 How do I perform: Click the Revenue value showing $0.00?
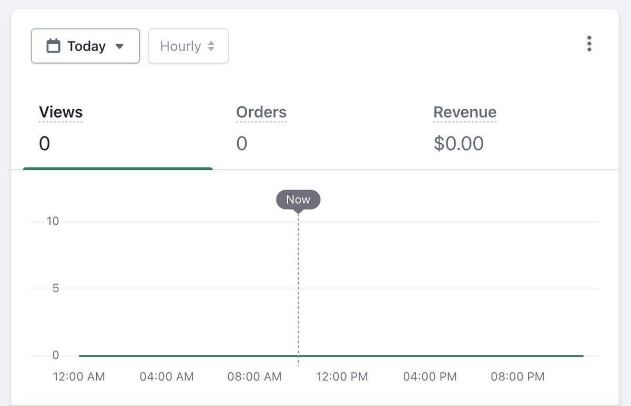[458, 143]
